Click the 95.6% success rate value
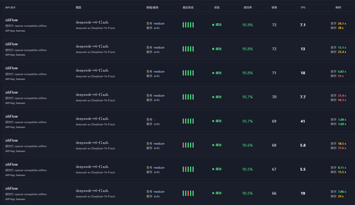This screenshot has width=355, height=205. click(248, 145)
